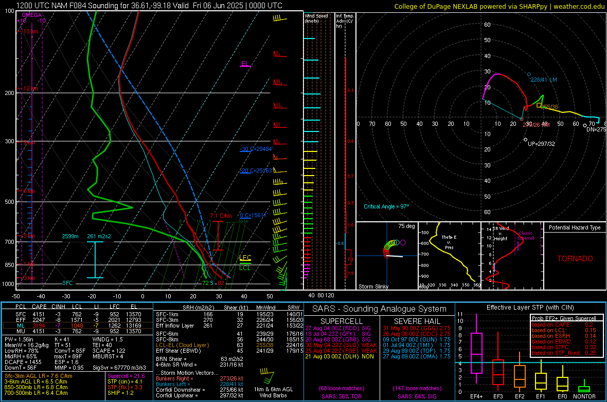
Task: Click the magenta EL marker on the Skew-T
Action: [x=245, y=64]
